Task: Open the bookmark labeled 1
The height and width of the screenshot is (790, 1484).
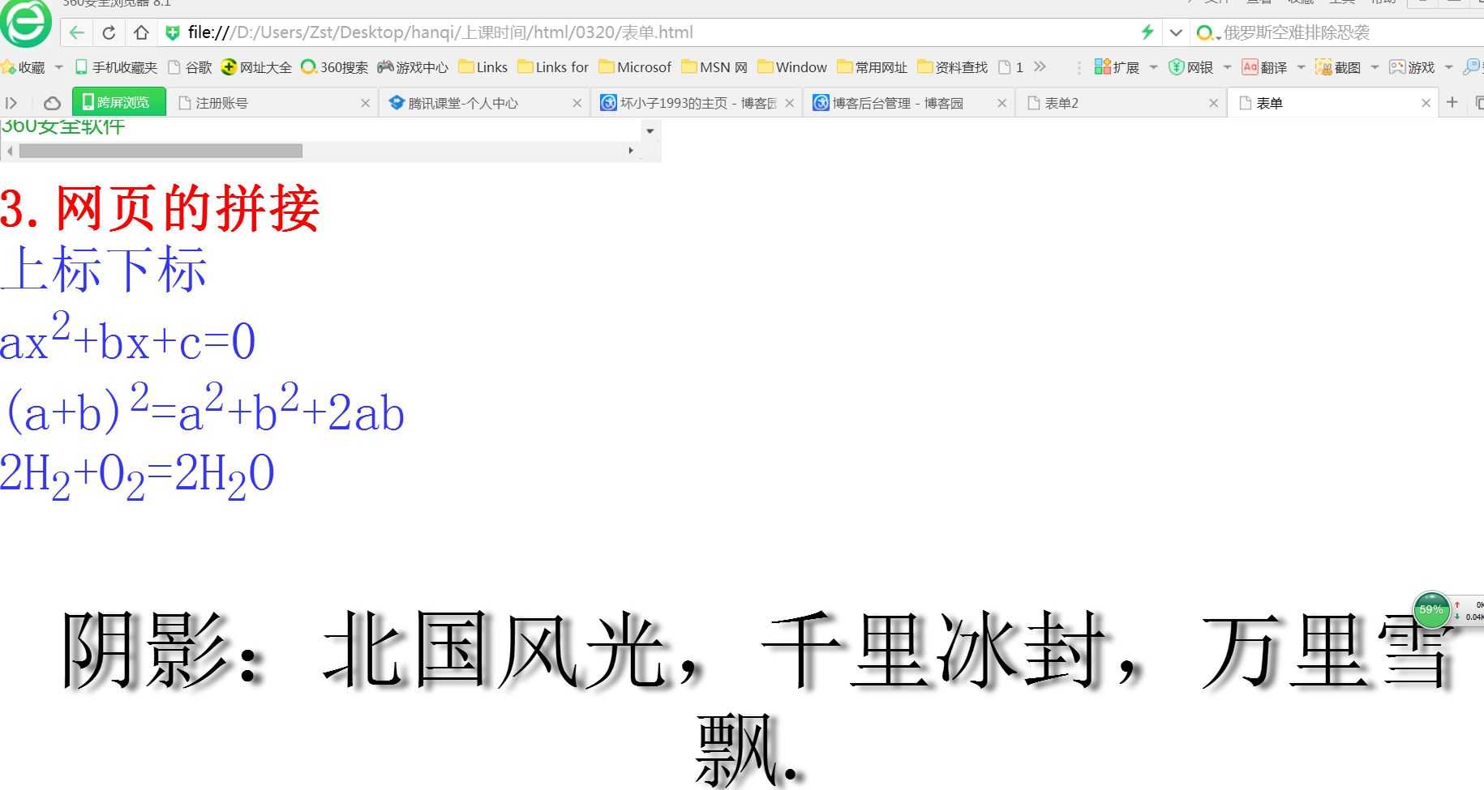Action: click(1010, 67)
